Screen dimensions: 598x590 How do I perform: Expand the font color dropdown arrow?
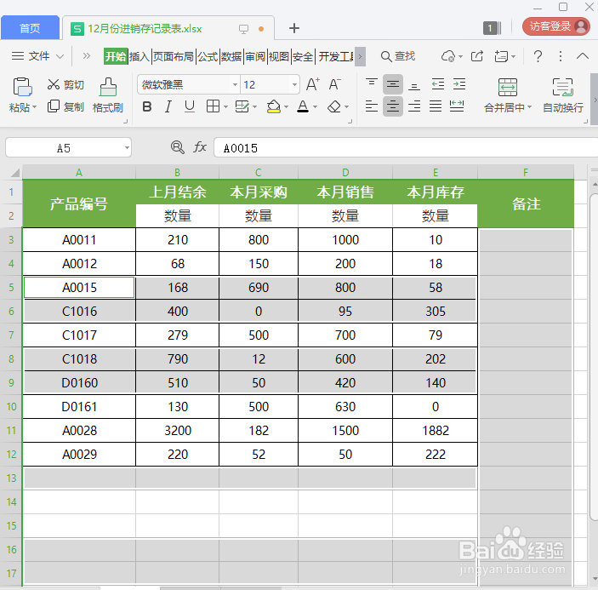315,107
